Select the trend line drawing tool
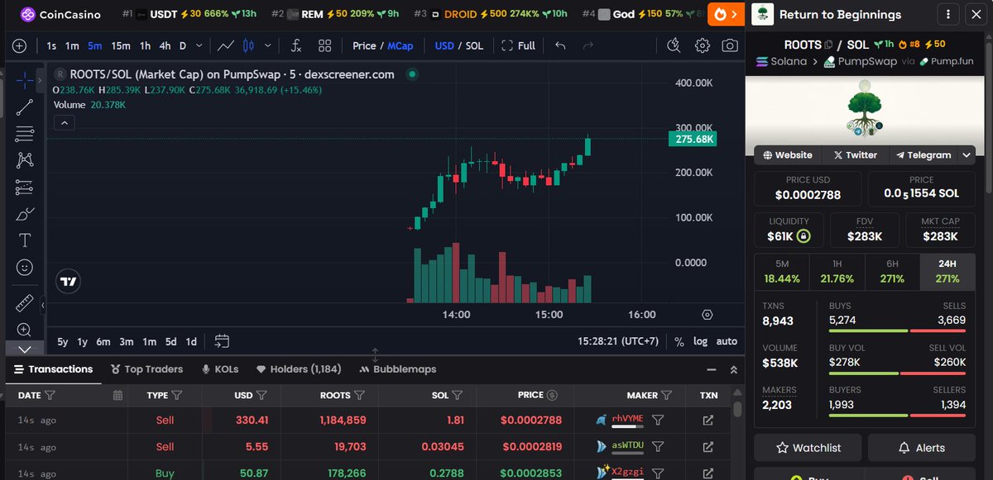The image size is (993, 480). coord(24,106)
